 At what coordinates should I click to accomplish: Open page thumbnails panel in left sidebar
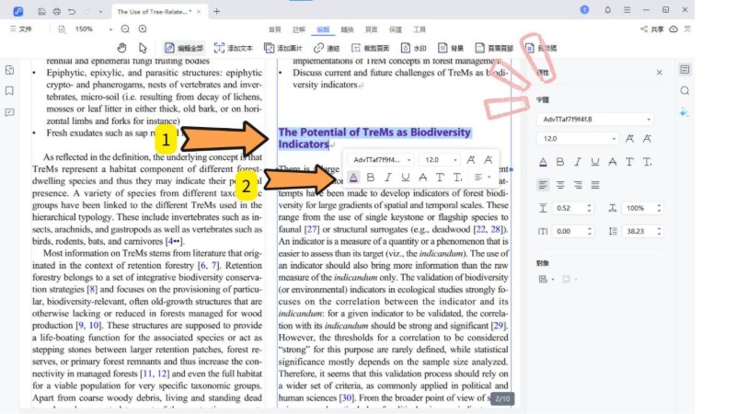tap(9, 71)
